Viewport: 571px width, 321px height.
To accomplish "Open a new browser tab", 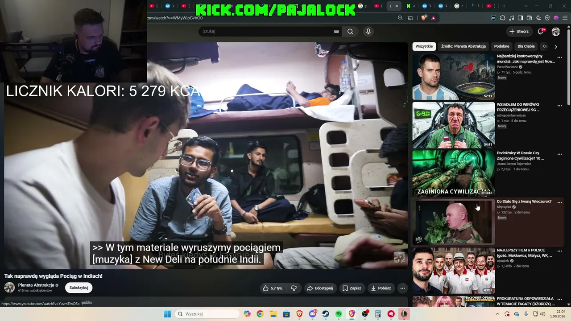I will point(504,6).
